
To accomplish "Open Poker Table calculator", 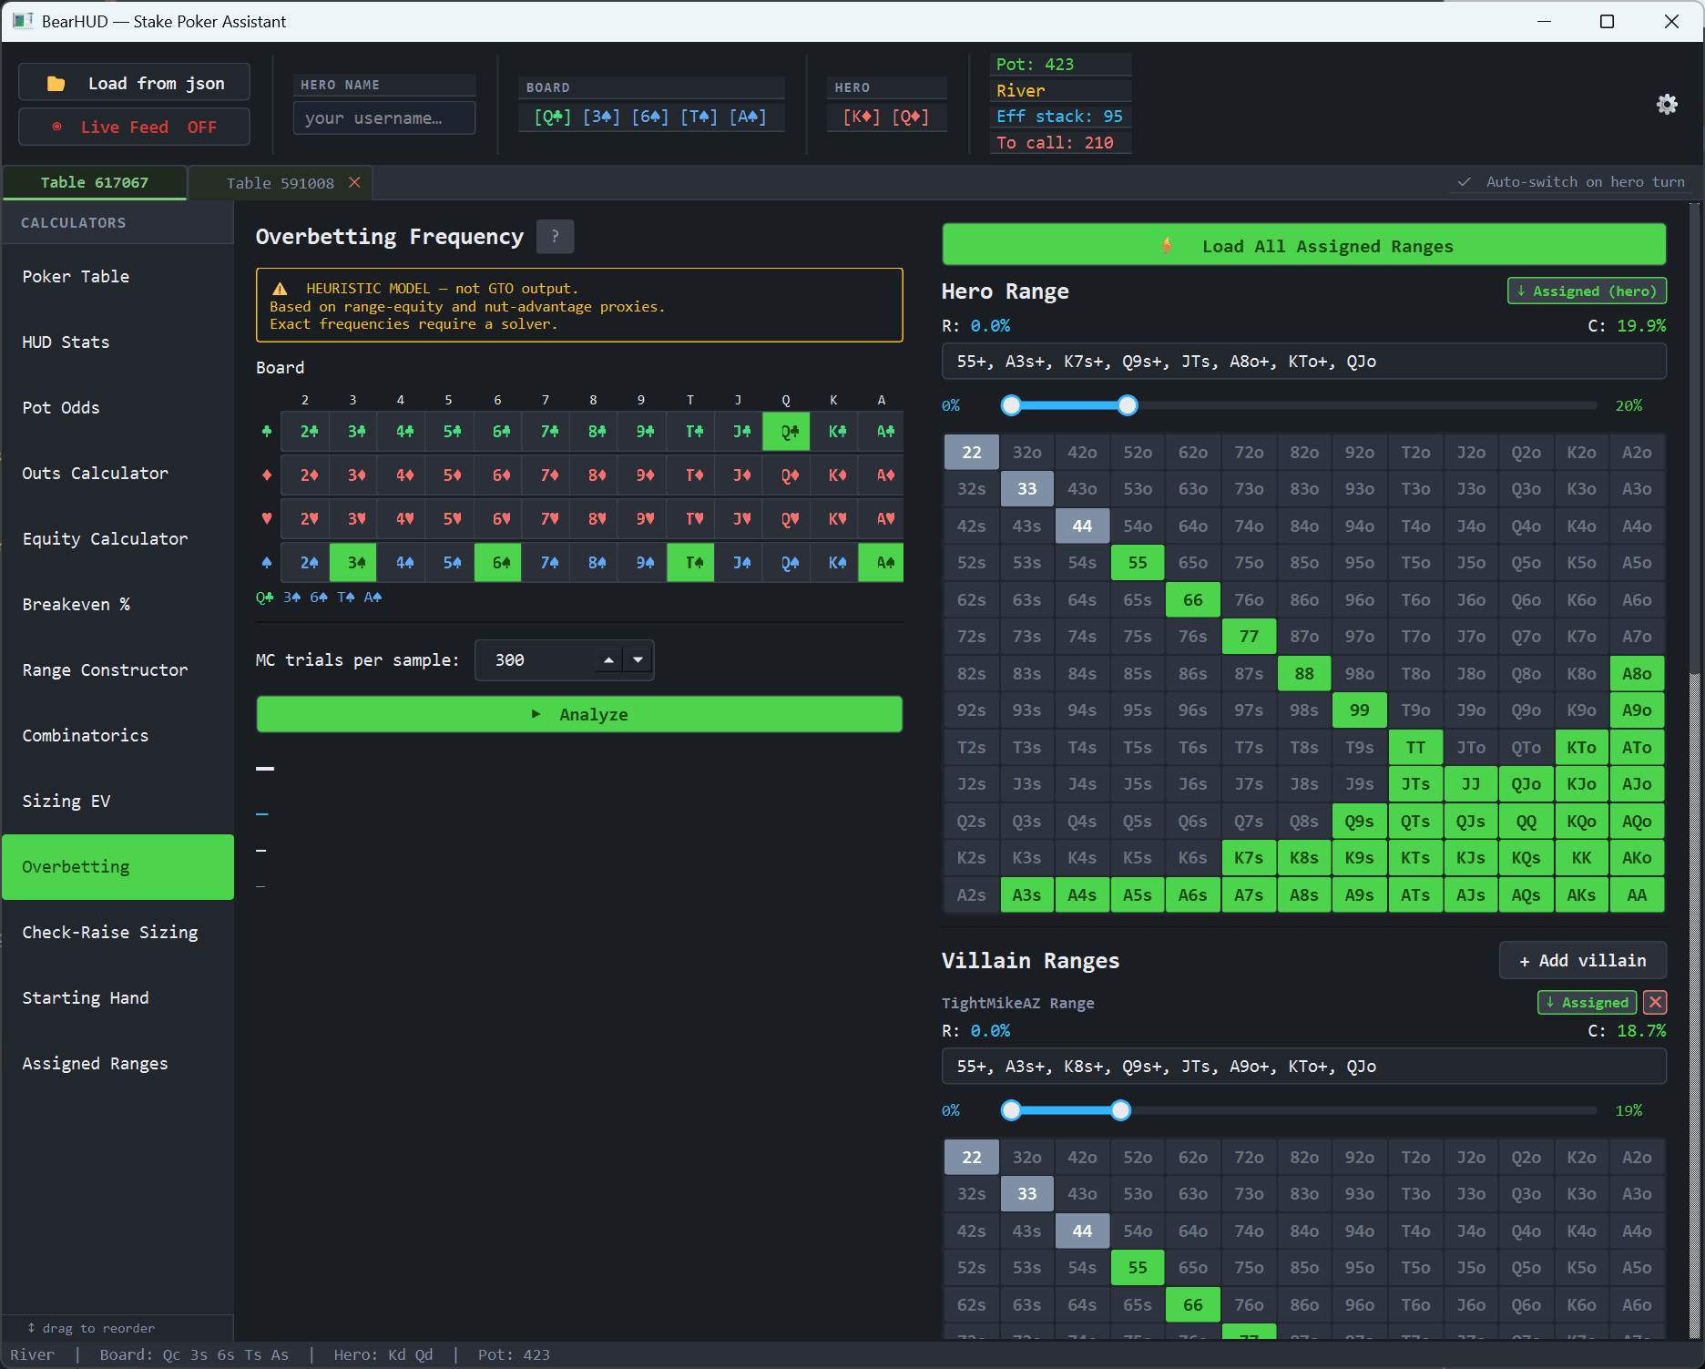I will pyautogui.click(x=118, y=276).
